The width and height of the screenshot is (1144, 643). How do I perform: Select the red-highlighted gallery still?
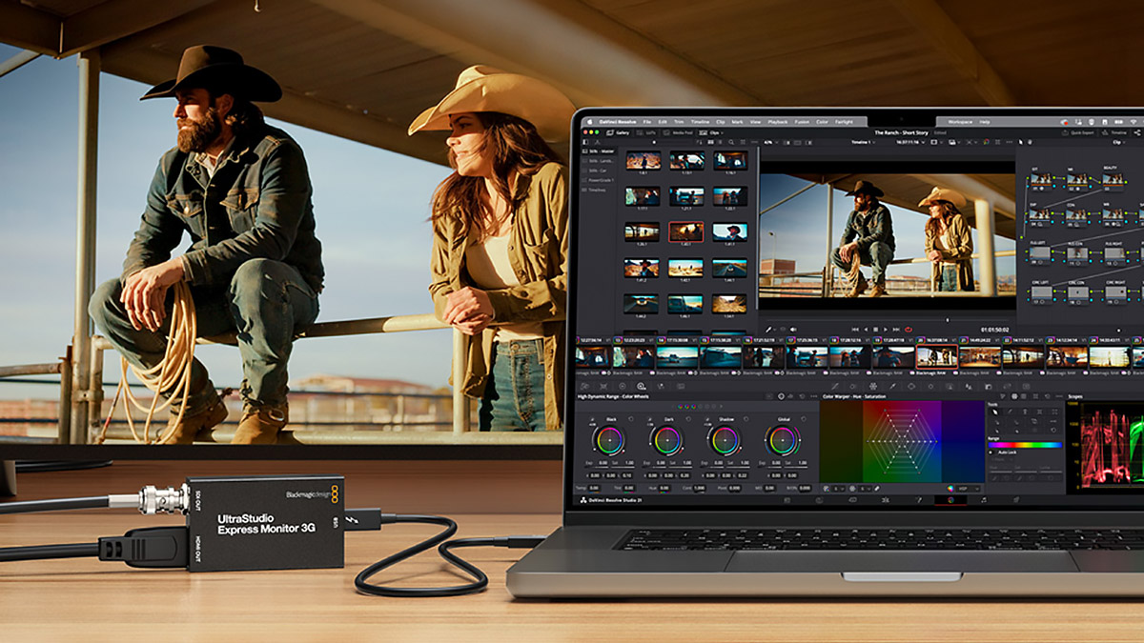pos(686,231)
